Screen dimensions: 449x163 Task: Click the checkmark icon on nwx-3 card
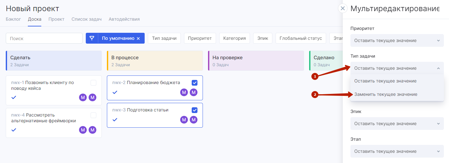[115, 119]
